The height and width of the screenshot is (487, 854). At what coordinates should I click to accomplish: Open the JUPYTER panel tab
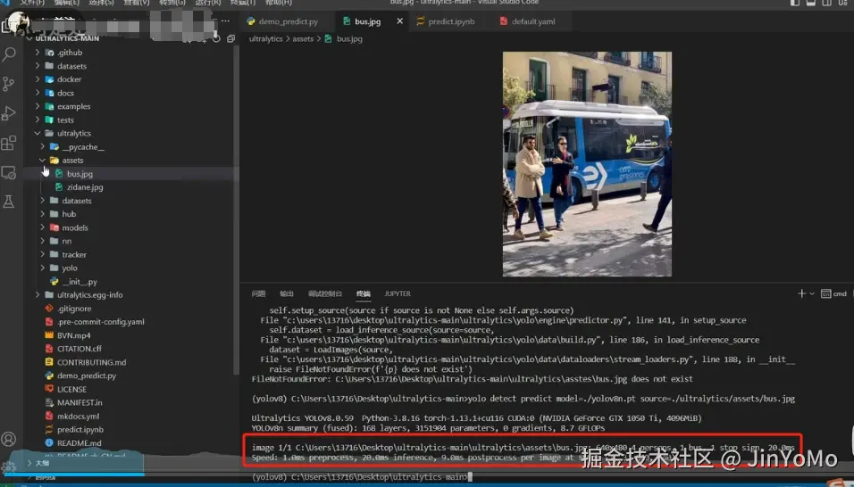398,293
